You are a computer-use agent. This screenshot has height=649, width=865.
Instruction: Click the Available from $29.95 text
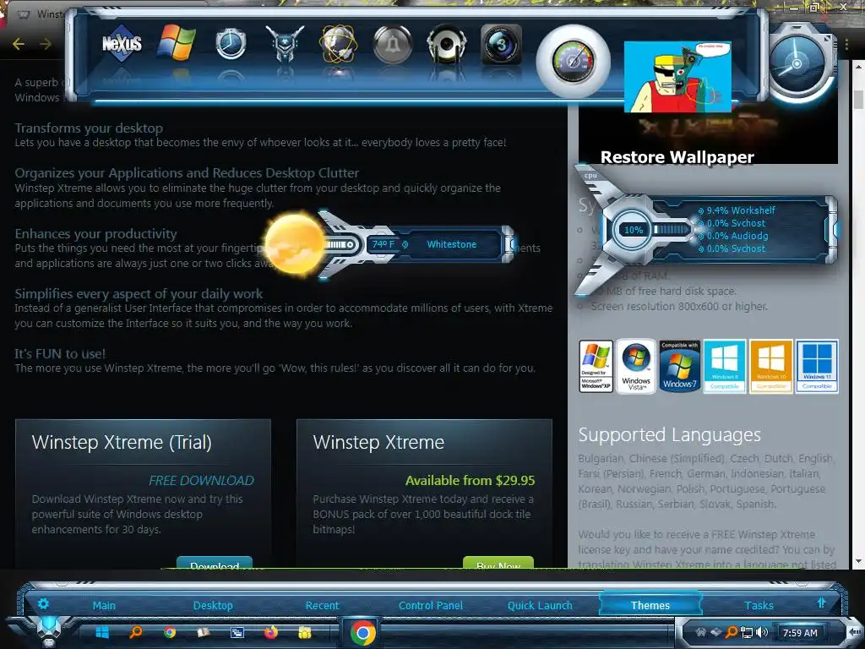[470, 481]
